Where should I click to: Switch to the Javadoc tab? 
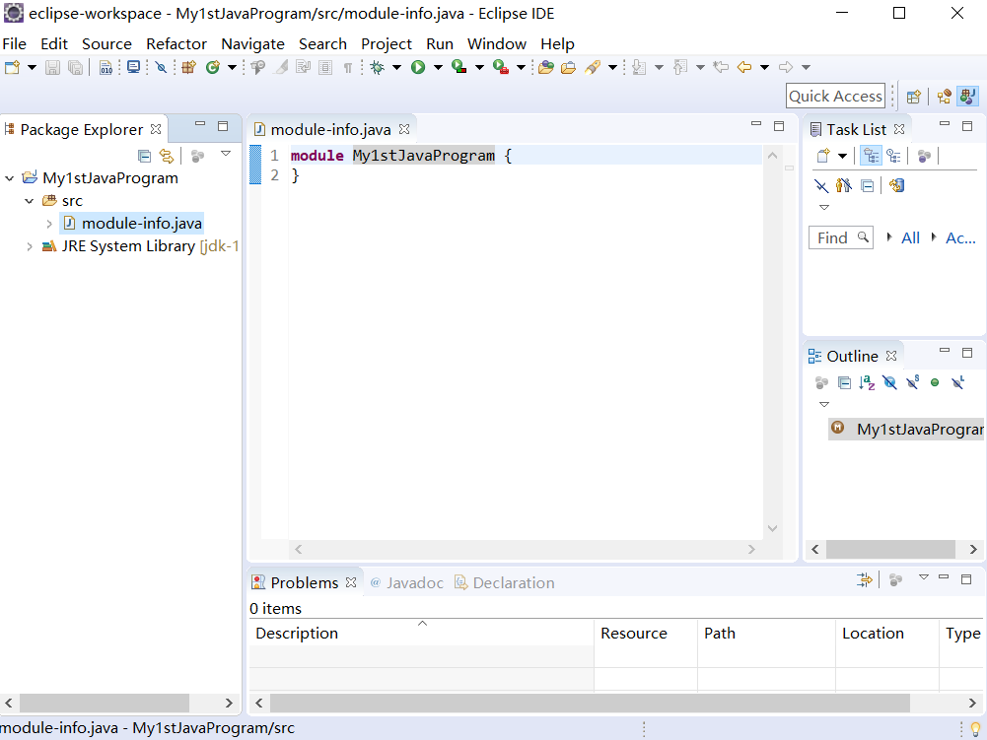pos(406,582)
